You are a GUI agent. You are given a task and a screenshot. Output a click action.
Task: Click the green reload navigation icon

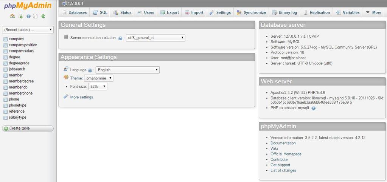(x=43, y=16)
